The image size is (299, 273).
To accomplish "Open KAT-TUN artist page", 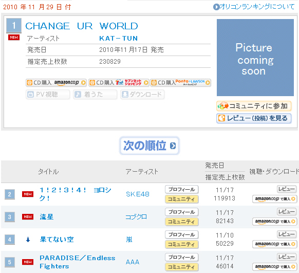I will (118, 39).
